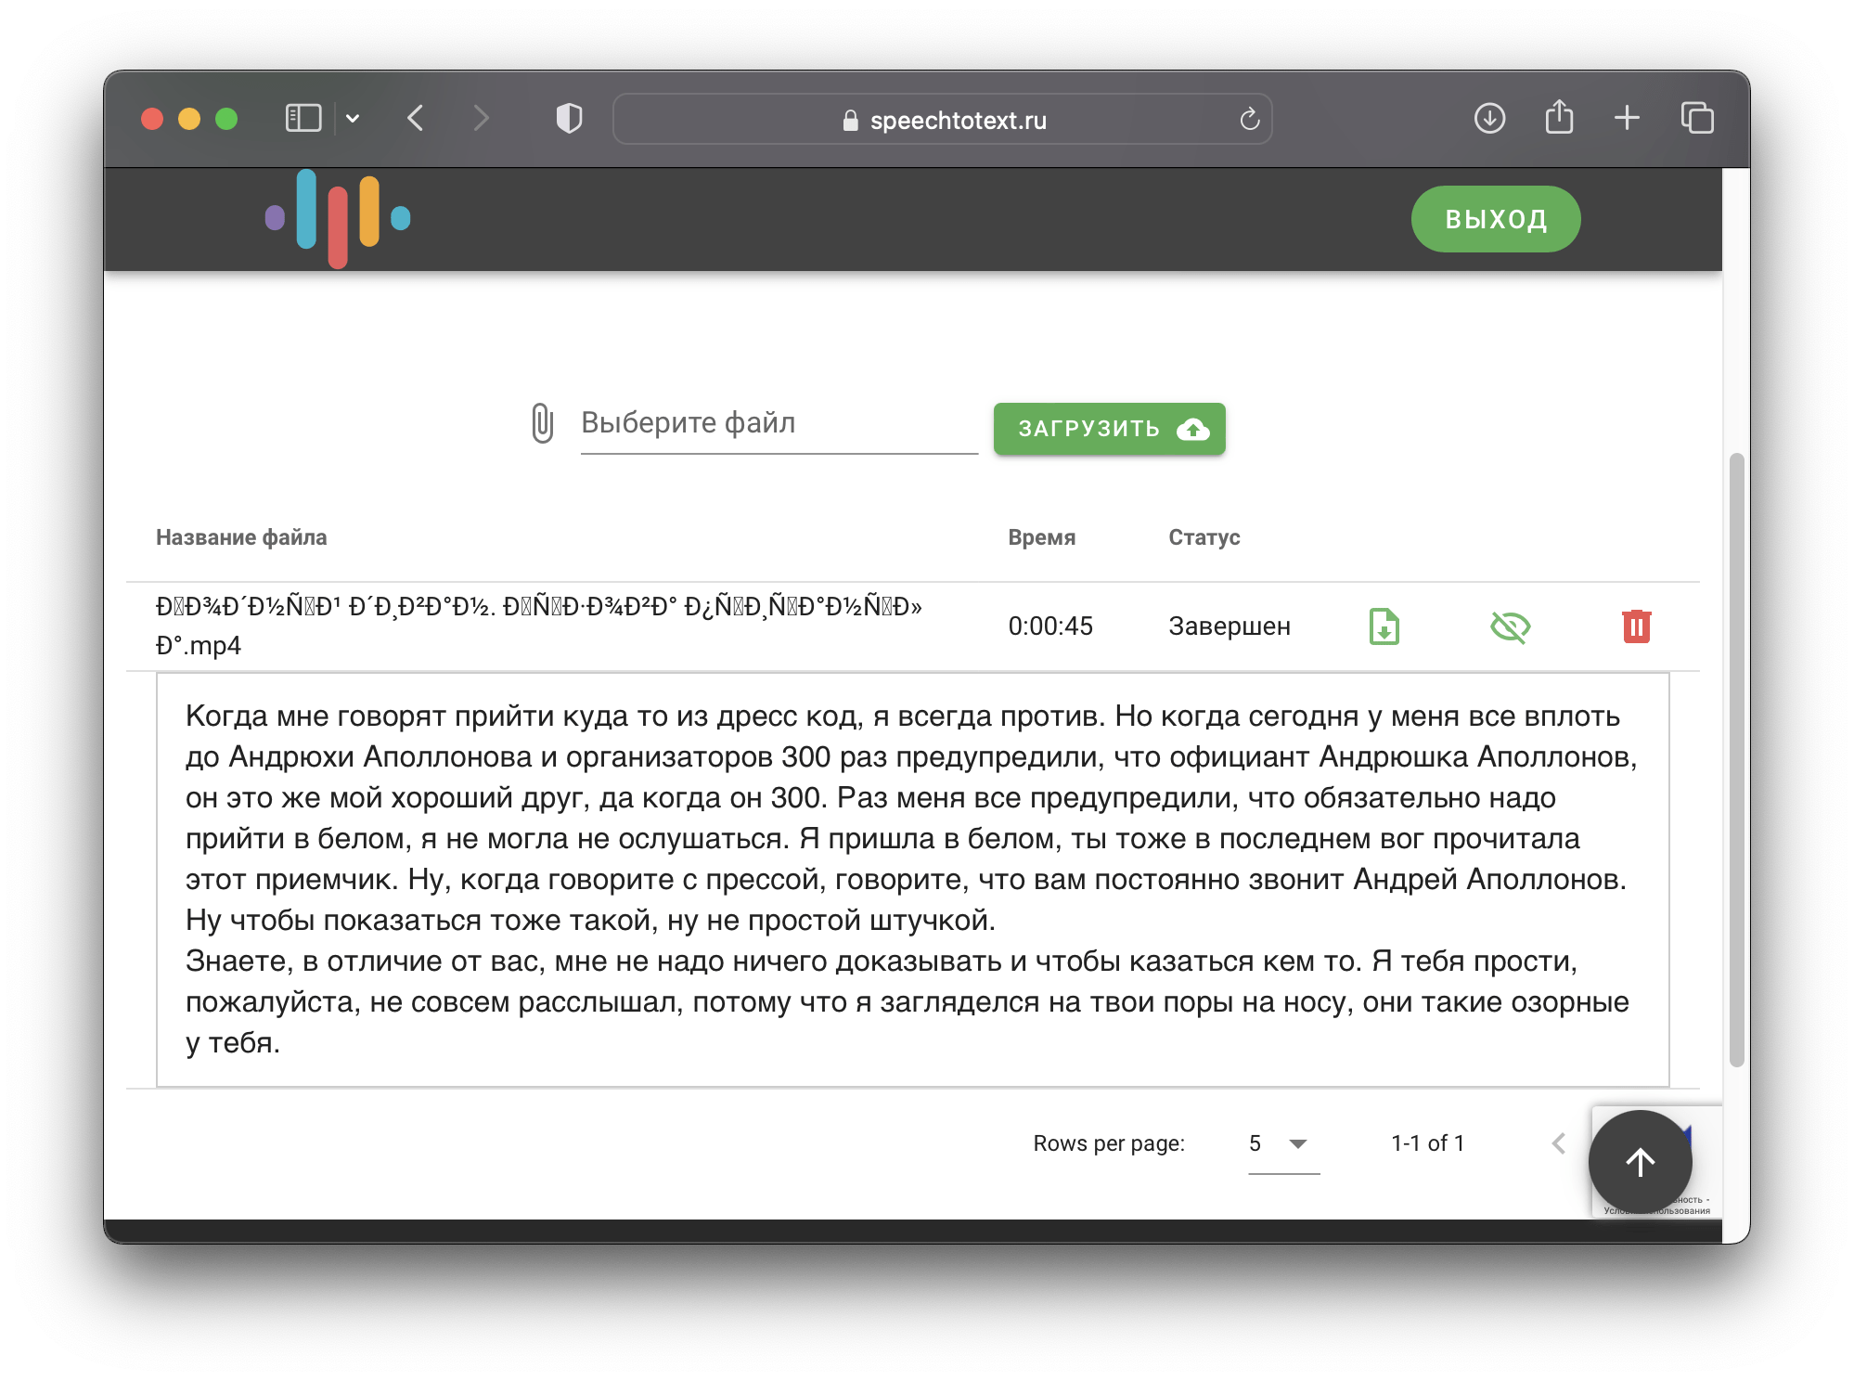Add a new tab with plus icon
The width and height of the screenshot is (1854, 1381).
pos(1627,119)
